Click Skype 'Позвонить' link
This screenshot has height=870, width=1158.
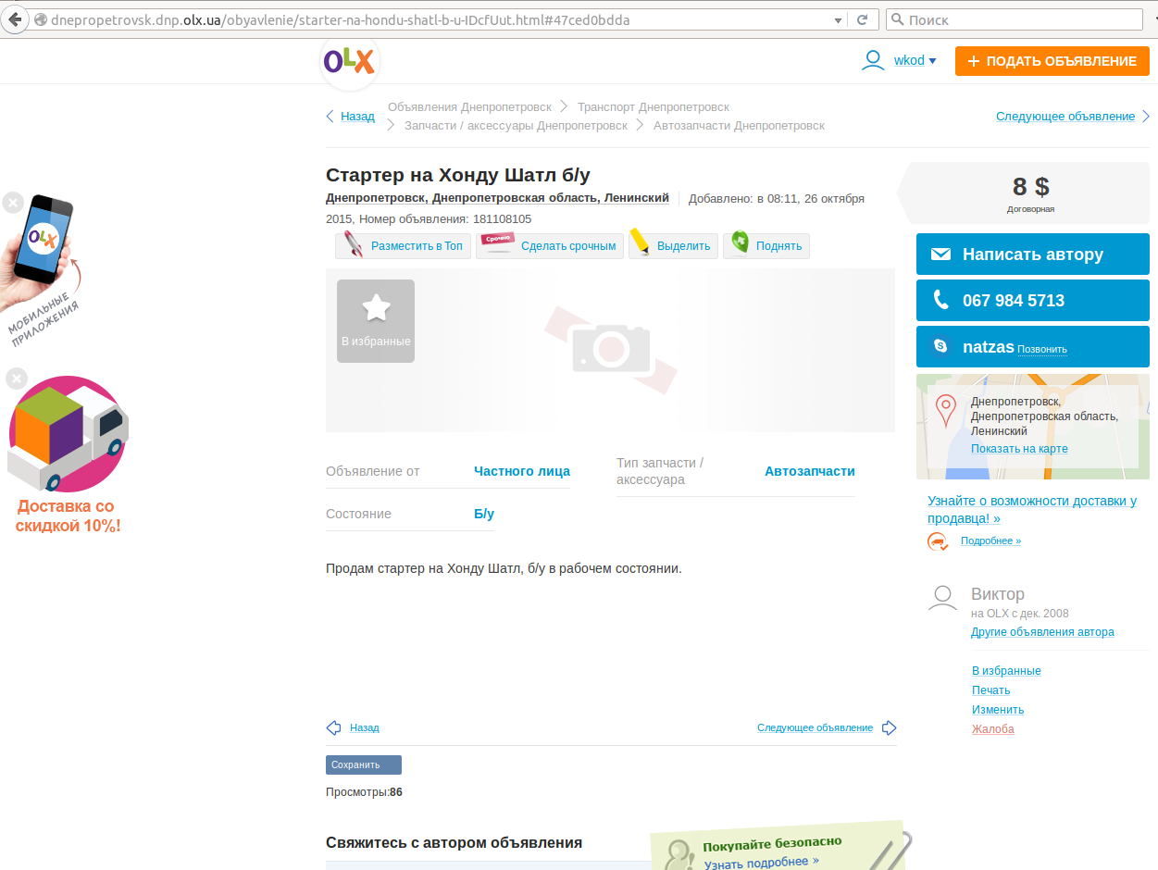pos(1042,350)
